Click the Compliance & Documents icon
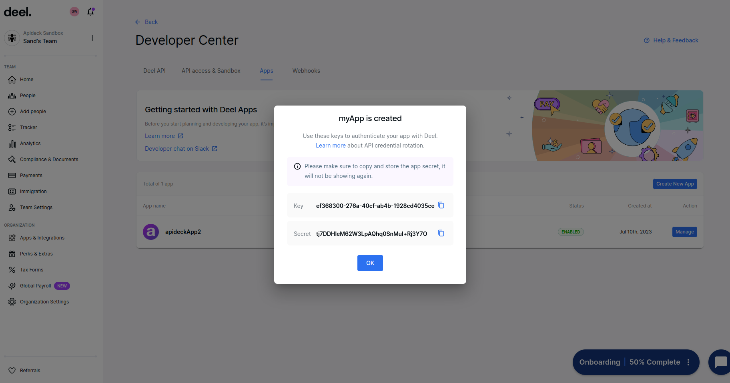Image resolution: width=730 pixels, height=383 pixels. (x=12, y=160)
